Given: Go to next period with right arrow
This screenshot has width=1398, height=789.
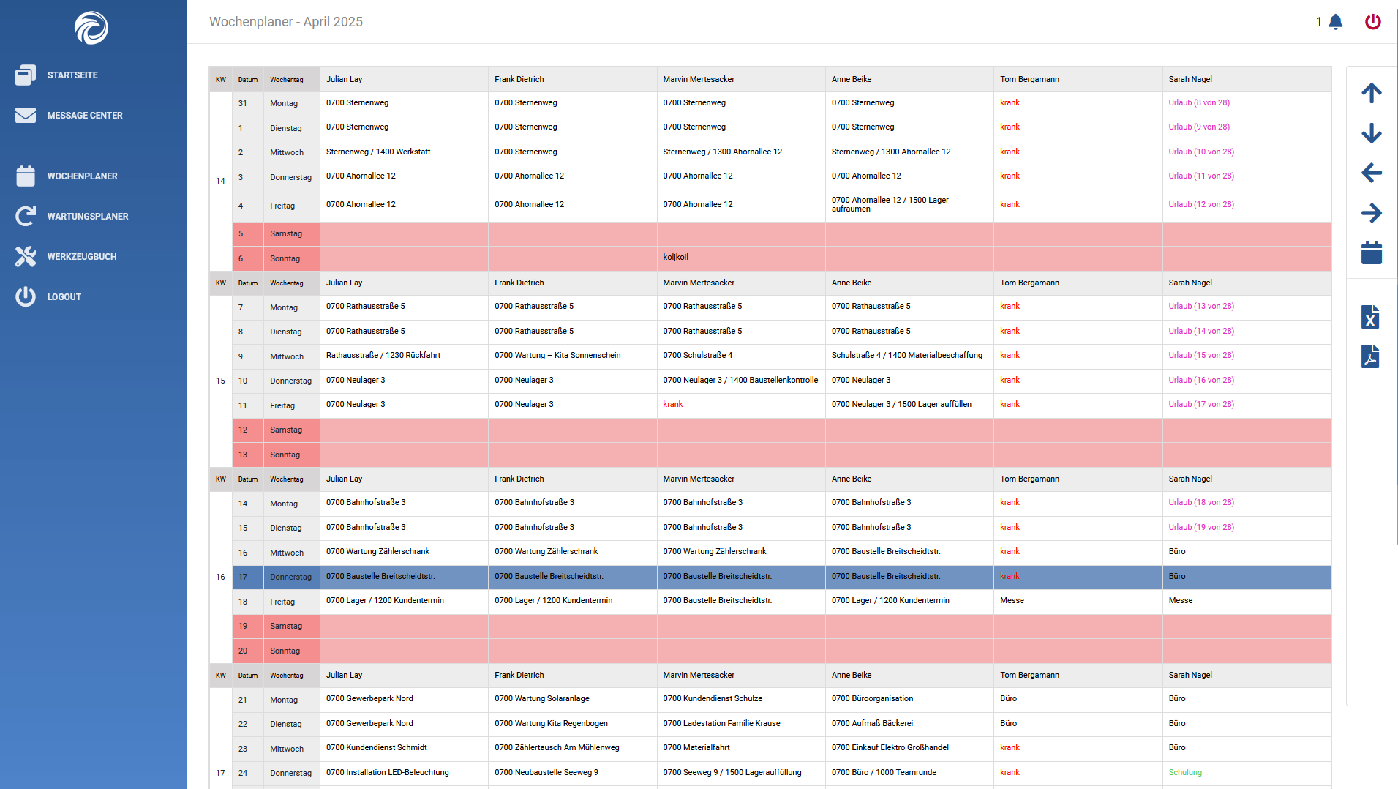Looking at the screenshot, I should tap(1371, 213).
